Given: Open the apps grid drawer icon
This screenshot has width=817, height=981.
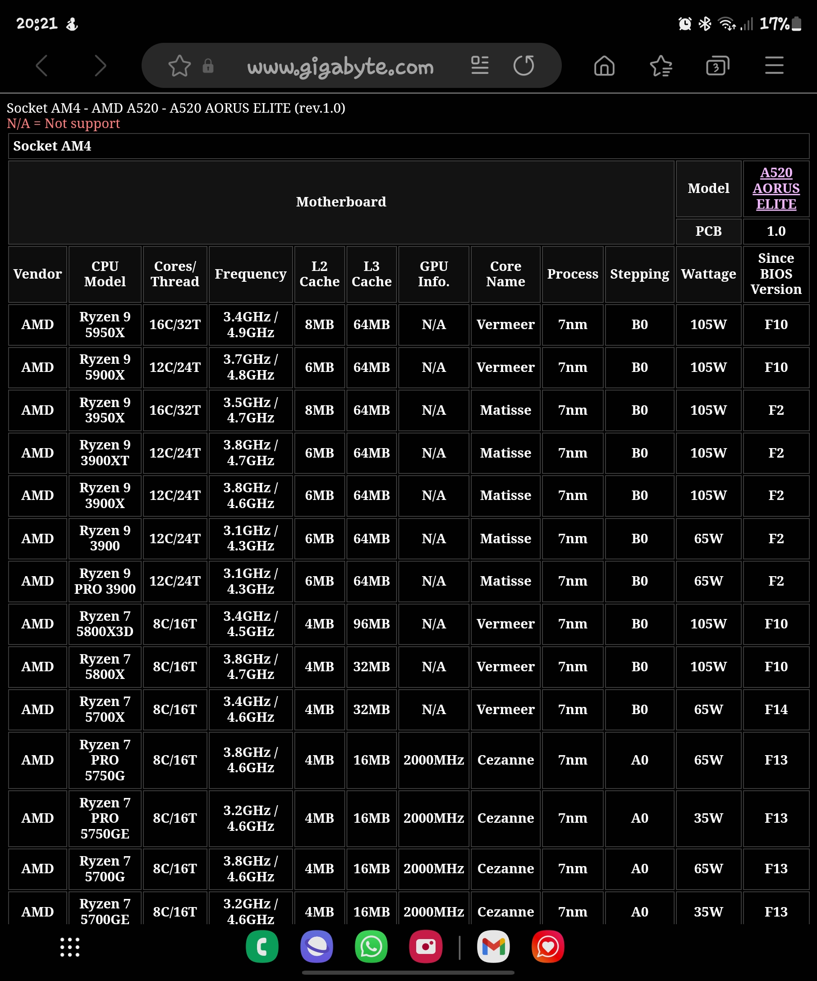Looking at the screenshot, I should [69, 947].
